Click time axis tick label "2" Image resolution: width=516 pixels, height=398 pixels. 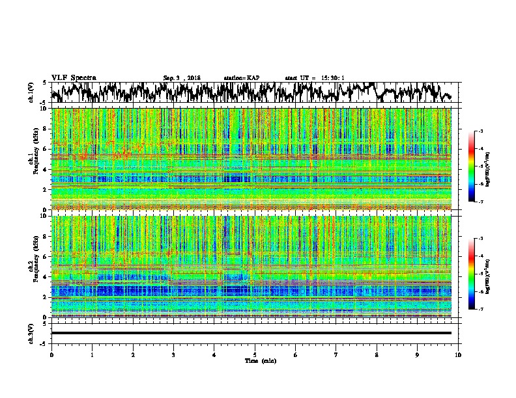click(133, 355)
